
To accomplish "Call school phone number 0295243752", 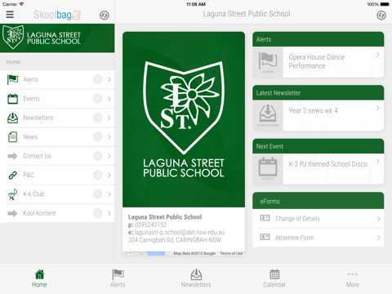I will pos(150,225).
